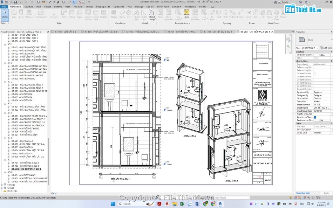Viewport: 333px width, 208px height.
Task: Select sheet KT-702 - CHI TIẾT WC 2, WC 4 in browser
Action: tap(25, 166)
